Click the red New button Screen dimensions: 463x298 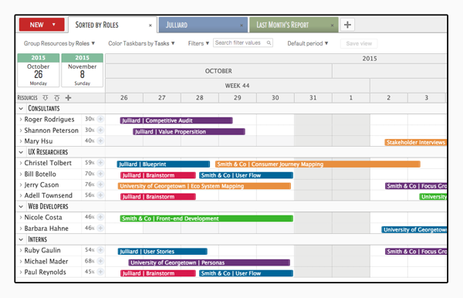(42, 25)
